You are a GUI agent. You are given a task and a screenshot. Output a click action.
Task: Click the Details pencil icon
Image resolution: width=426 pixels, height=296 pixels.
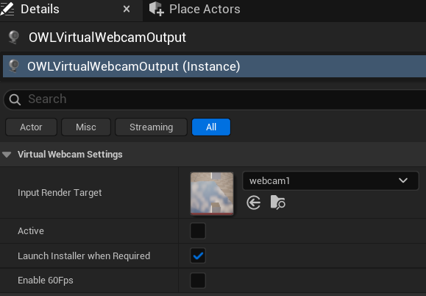tap(7, 9)
